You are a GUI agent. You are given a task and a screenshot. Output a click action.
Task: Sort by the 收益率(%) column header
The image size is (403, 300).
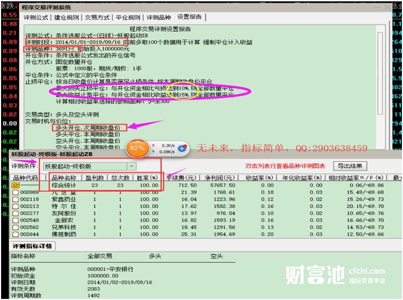click(x=259, y=178)
